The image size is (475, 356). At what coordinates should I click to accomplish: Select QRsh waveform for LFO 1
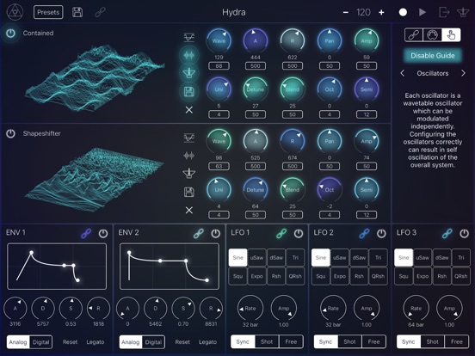click(x=295, y=276)
